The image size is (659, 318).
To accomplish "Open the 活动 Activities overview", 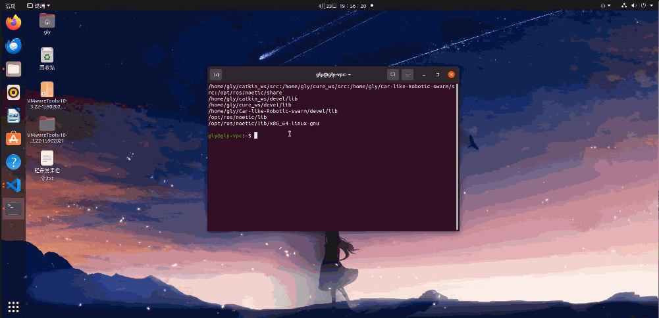I will point(10,5).
